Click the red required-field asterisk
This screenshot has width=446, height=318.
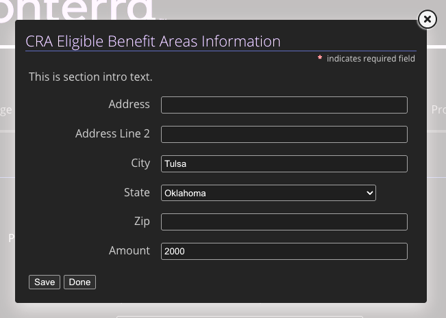pos(320,57)
